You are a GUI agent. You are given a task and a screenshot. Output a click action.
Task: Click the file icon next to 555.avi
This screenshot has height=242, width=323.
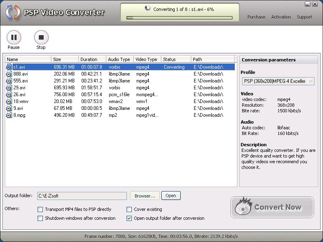pyautogui.click(x=9, y=81)
